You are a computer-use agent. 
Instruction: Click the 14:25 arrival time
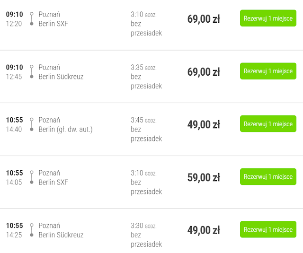pyautogui.click(x=14, y=235)
